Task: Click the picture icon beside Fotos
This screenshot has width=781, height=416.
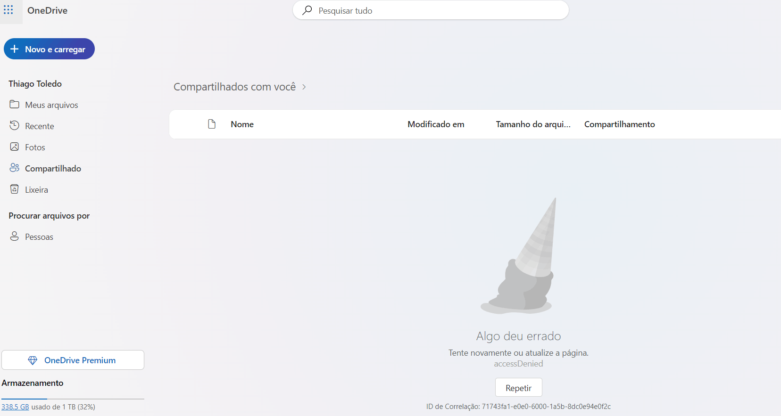Action: coord(15,147)
